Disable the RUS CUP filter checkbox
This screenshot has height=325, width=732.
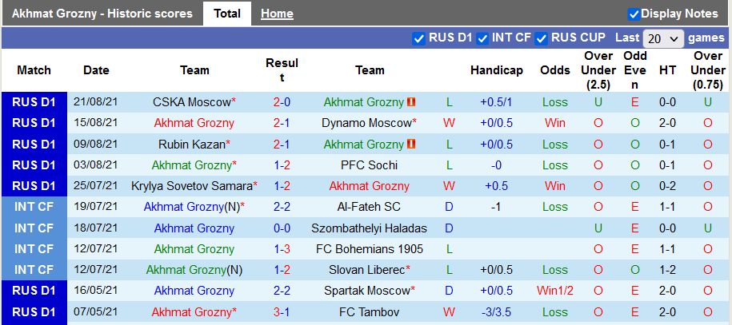542,38
